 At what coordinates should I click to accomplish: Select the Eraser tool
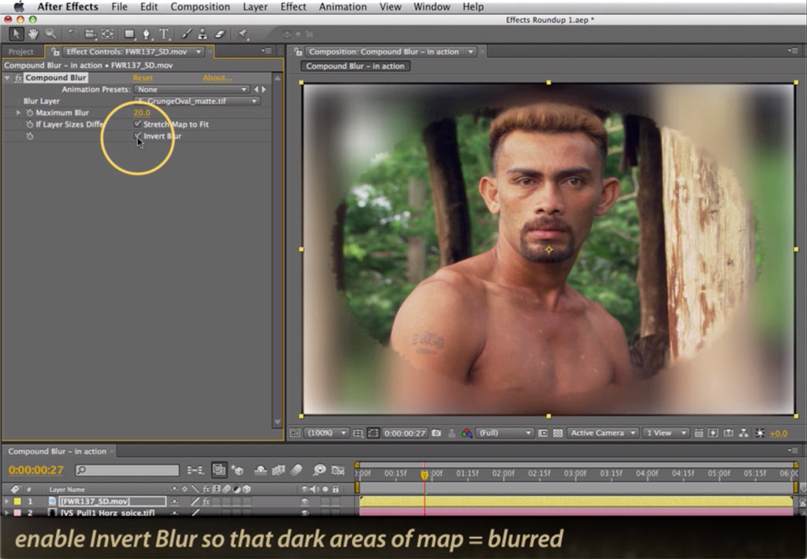click(x=221, y=34)
